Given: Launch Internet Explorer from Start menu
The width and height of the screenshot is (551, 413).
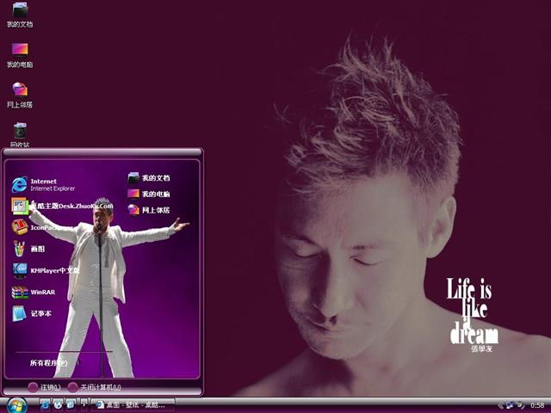Looking at the screenshot, I should click(44, 185).
